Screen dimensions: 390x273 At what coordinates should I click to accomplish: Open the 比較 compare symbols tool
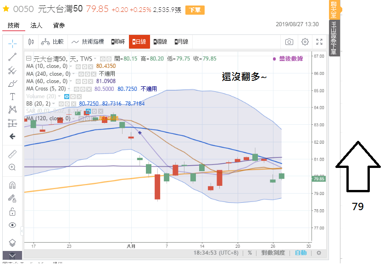point(52,42)
